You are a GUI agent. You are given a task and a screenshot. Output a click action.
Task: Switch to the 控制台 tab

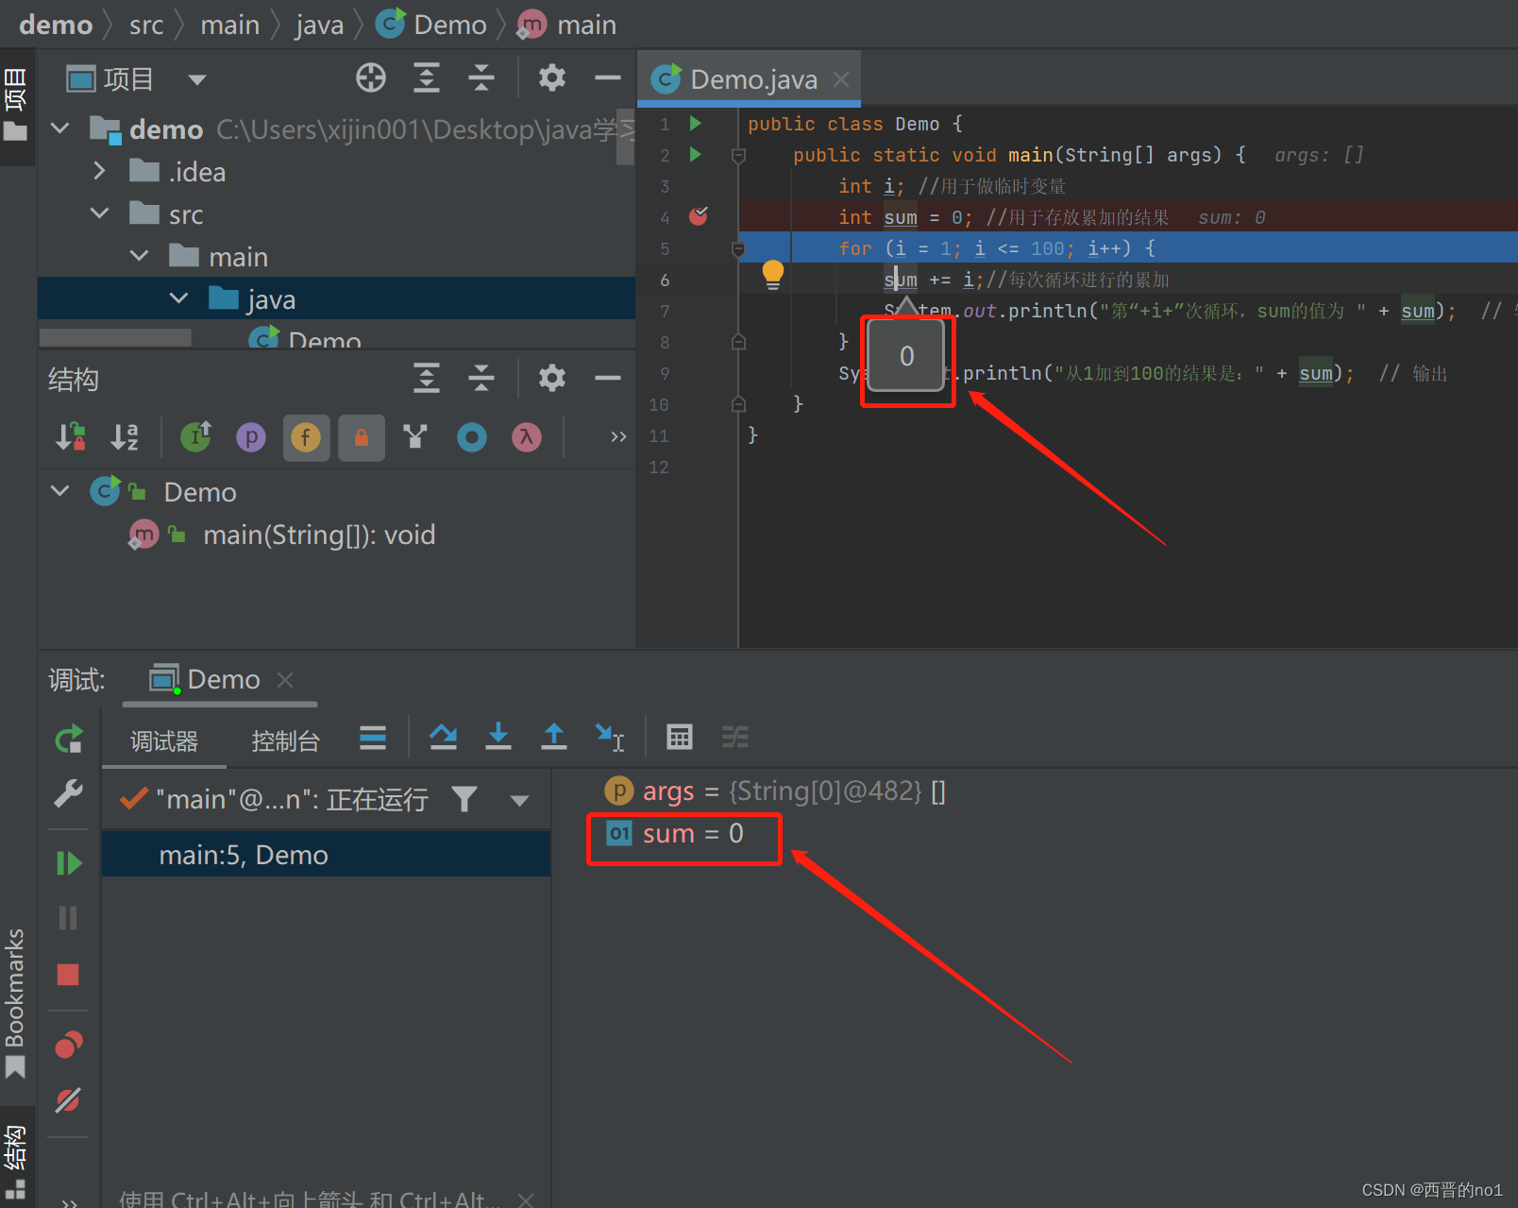(286, 741)
